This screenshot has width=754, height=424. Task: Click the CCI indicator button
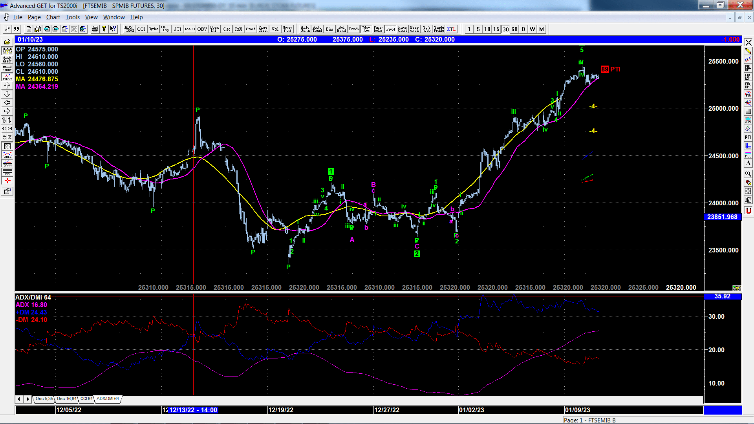click(141, 29)
